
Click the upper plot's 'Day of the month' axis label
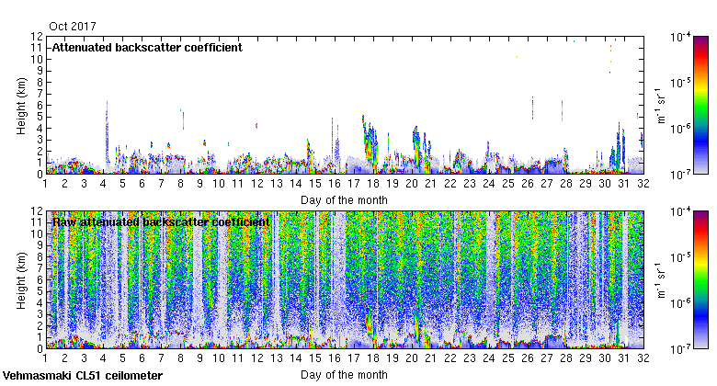pyautogui.click(x=344, y=200)
